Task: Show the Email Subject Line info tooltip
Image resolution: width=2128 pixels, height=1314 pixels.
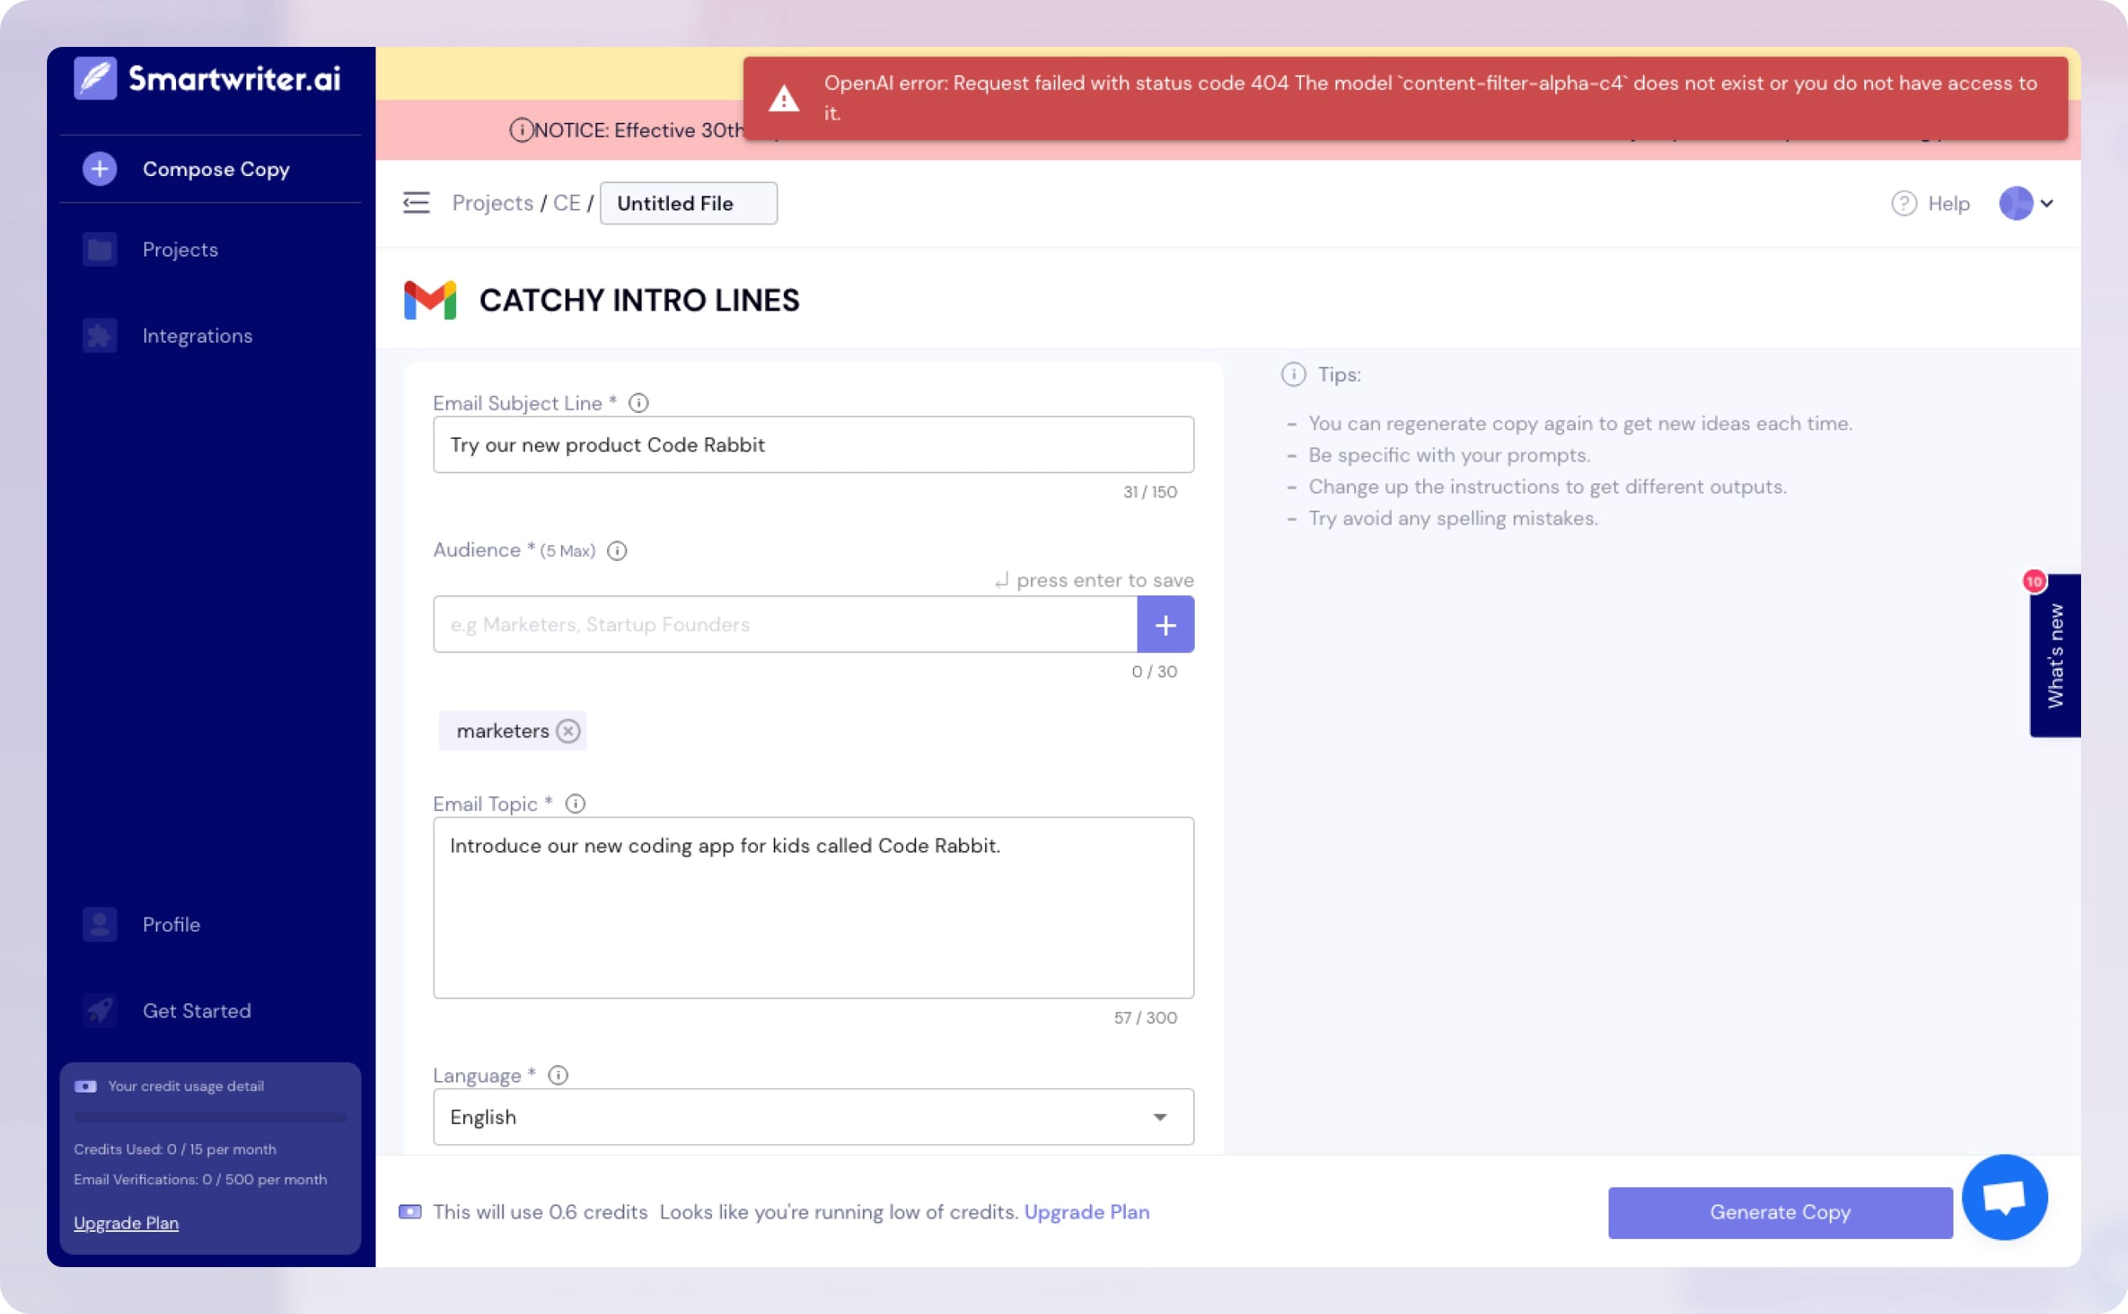Action: click(x=641, y=402)
